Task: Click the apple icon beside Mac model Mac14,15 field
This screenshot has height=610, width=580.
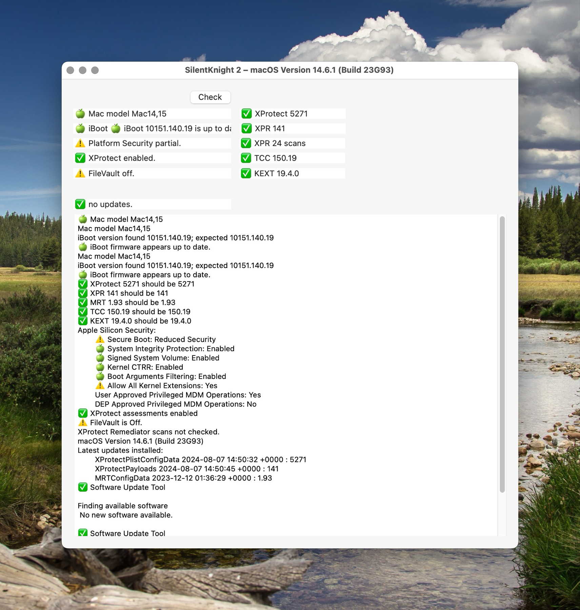Action: 80,114
